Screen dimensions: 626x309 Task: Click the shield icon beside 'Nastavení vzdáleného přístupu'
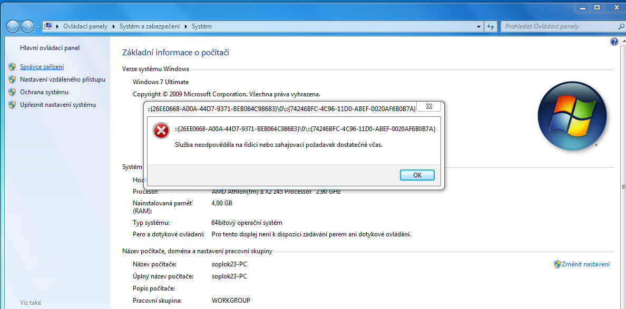12,79
